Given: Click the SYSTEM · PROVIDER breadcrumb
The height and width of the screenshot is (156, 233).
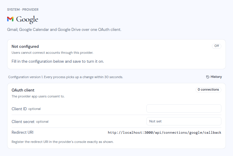Looking at the screenshot, I should (x=23, y=10).
